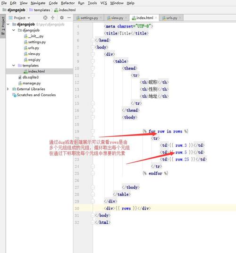
Task: Fold the div tag at line 8
Action: (93, 54)
